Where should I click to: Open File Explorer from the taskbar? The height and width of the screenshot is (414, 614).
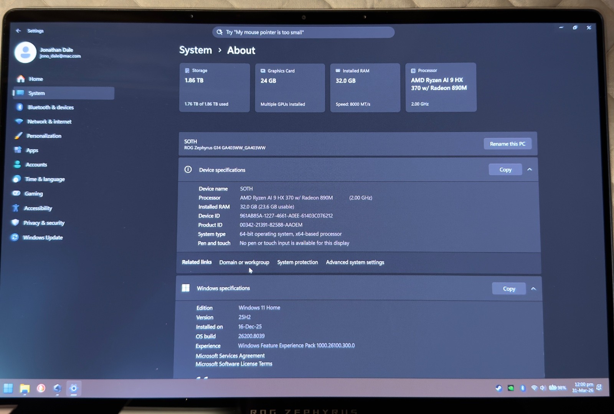tap(25, 388)
